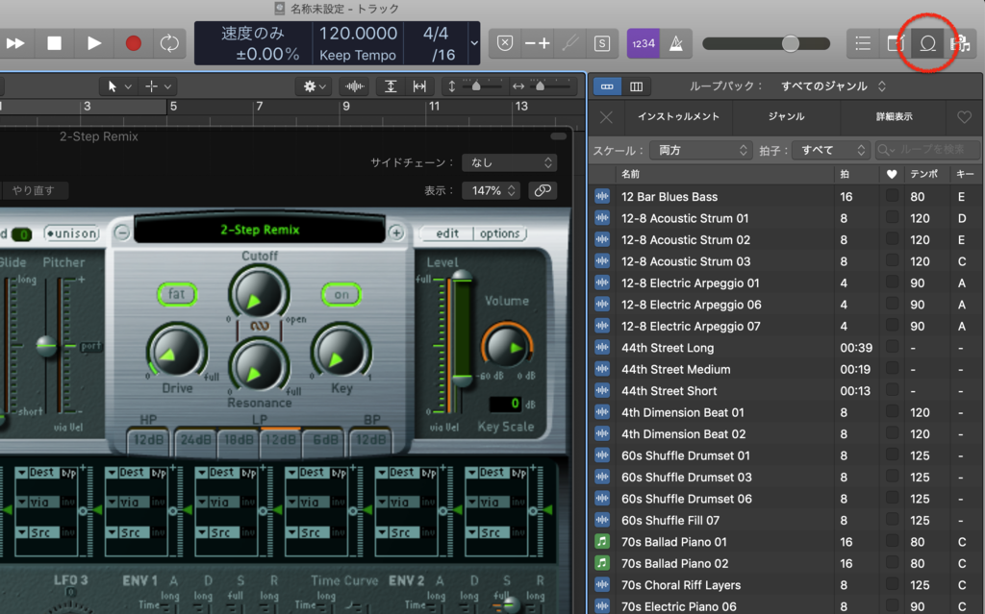Stop playback with the stop button
The image size is (985, 614).
coord(55,43)
